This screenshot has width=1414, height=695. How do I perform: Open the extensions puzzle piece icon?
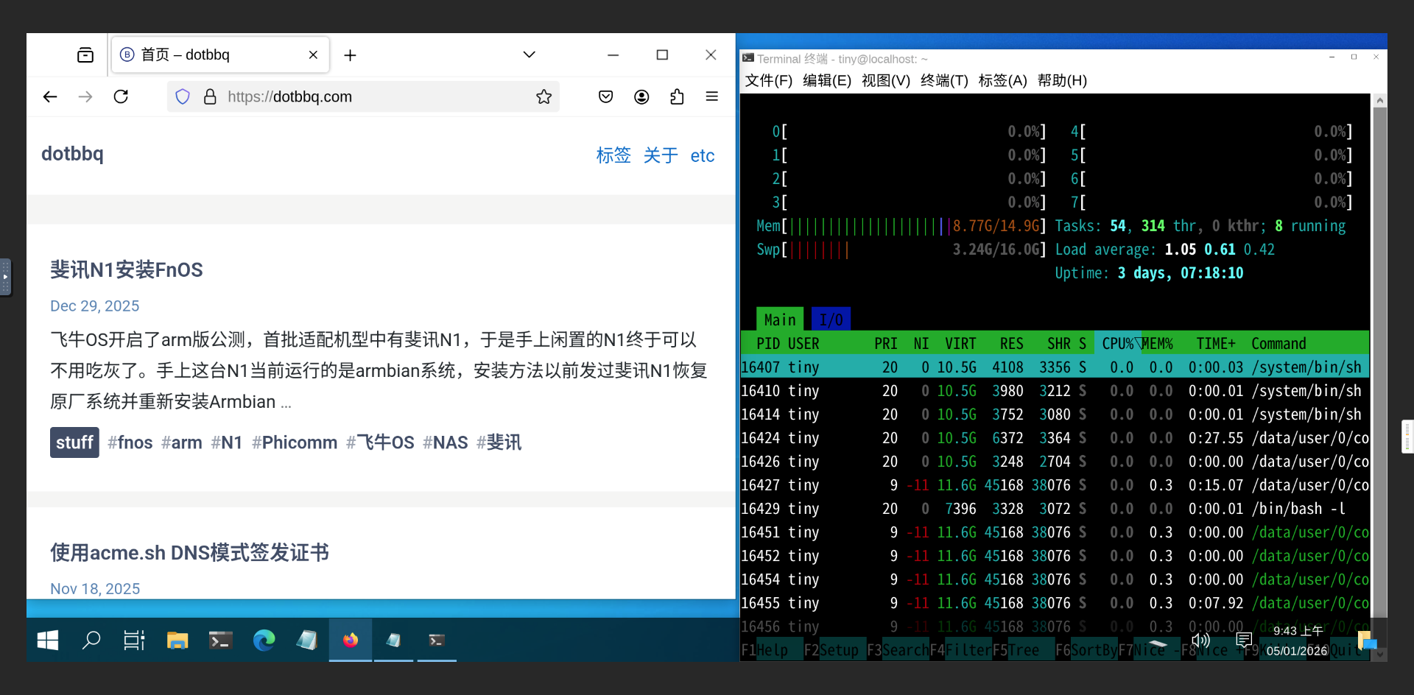point(676,96)
